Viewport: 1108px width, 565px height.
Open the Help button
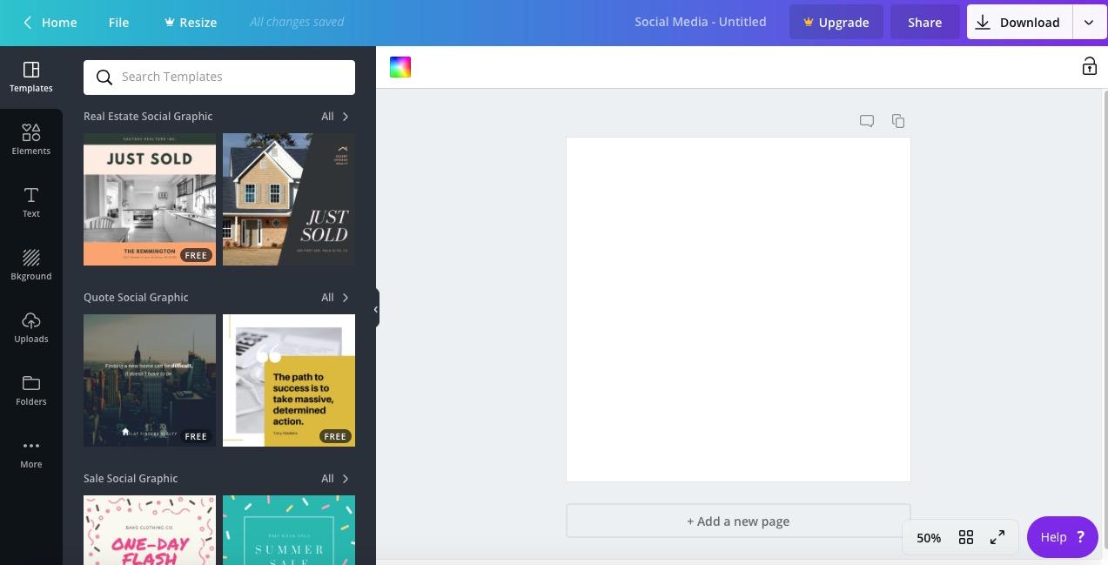pyautogui.click(x=1063, y=537)
